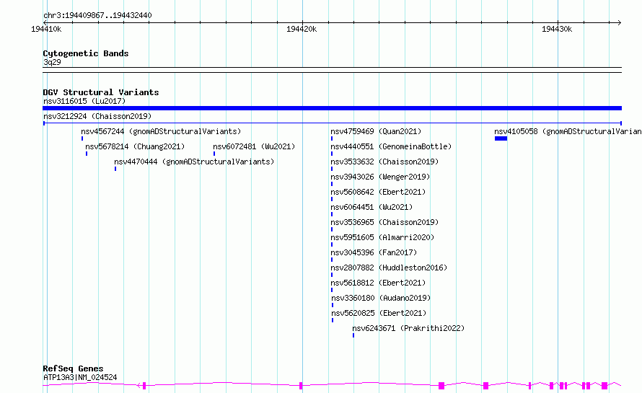Viewport: 642px width, 393px height.
Task: Click the chr3:194409867..194432440 region text
Action: coord(97,16)
